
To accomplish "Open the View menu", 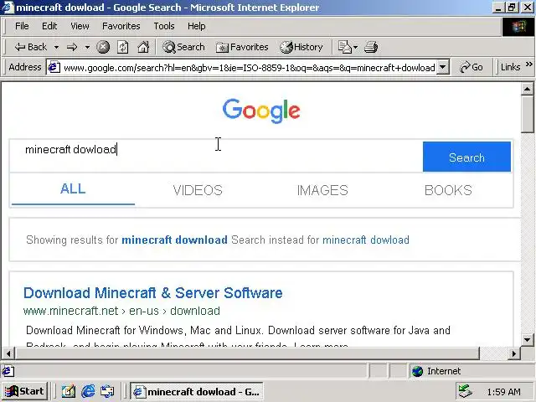I will coord(80,26).
